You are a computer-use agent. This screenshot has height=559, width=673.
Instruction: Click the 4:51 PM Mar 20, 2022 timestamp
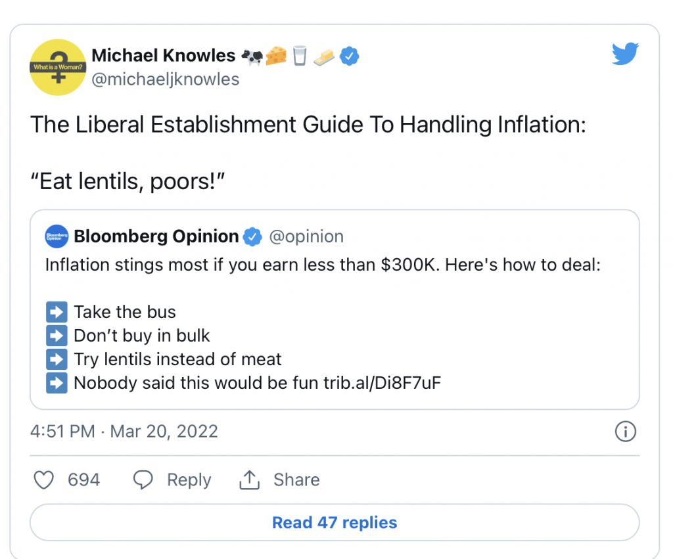click(124, 432)
